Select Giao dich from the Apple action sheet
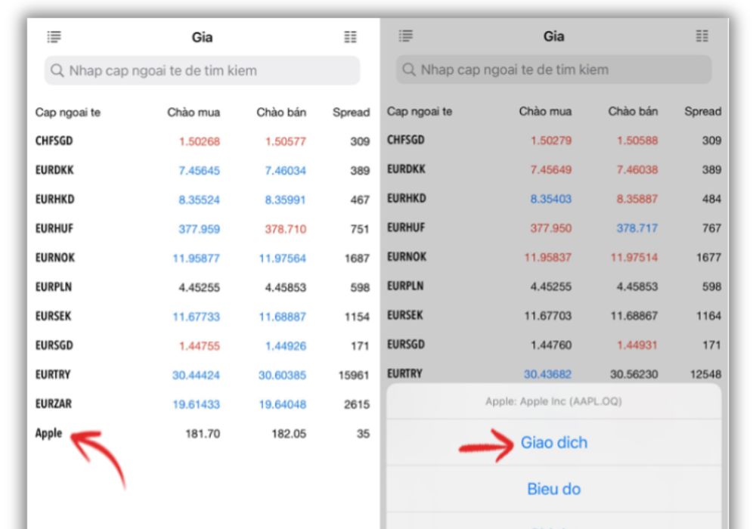 (x=554, y=442)
